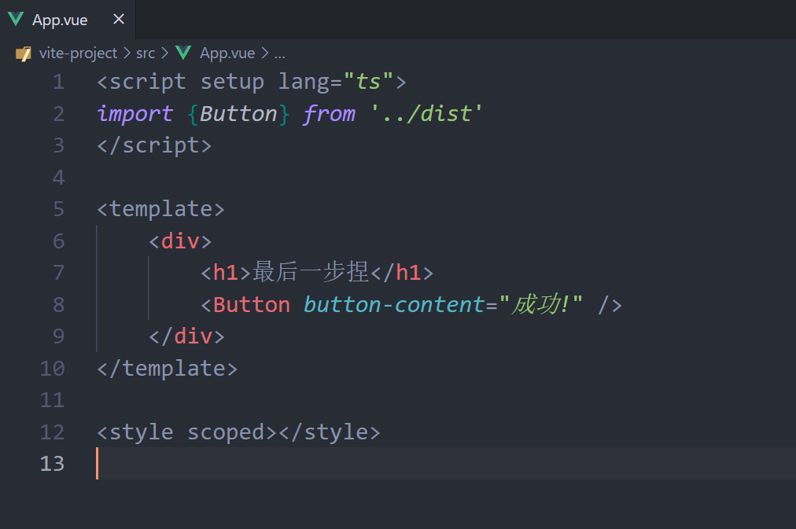Click the button-content attribute name
Viewport: 796px width, 529px height.
394,304
